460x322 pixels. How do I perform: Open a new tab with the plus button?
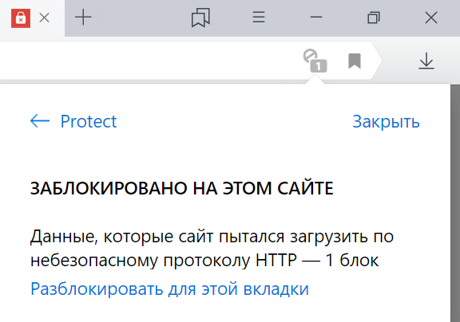pos(83,18)
